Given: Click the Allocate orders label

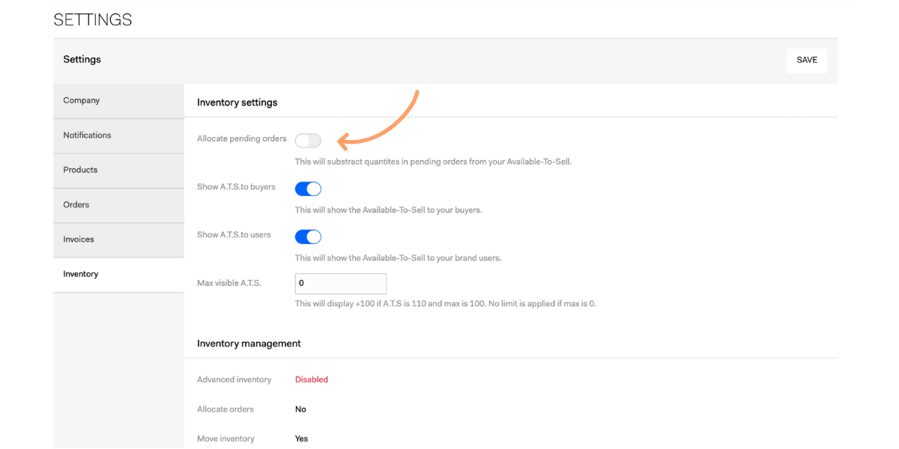Looking at the screenshot, I should (x=225, y=409).
